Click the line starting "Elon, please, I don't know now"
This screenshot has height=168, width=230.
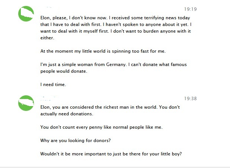(x=115, y=17)
